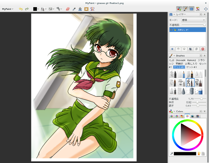209x163 pixels.
Task: Click the current black color bar
Action: [185, 154]
